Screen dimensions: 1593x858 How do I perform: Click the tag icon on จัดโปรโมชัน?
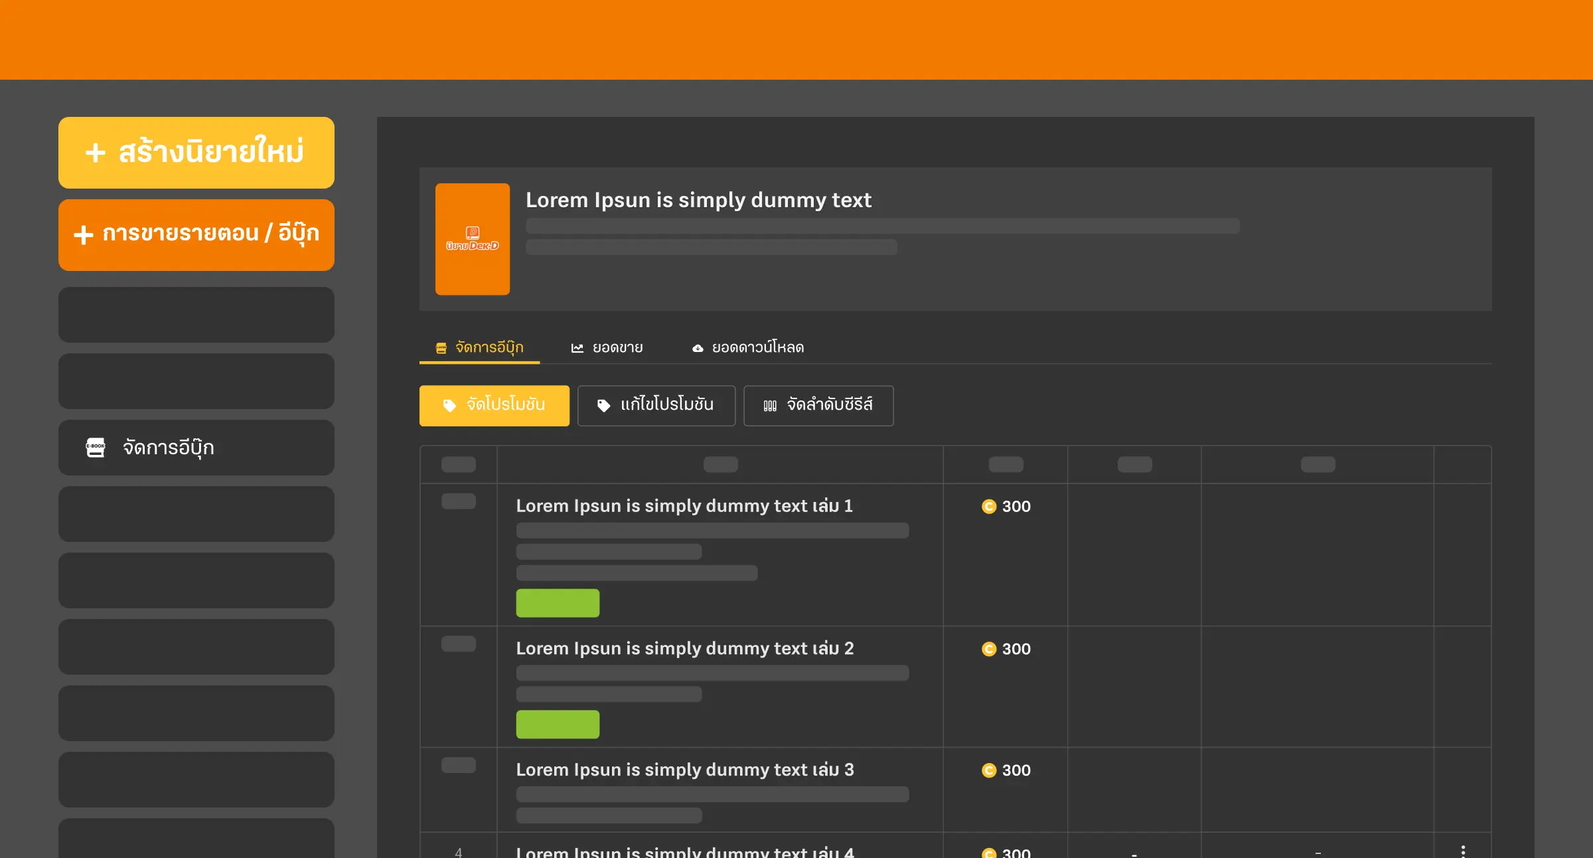[x=449, y=406]
